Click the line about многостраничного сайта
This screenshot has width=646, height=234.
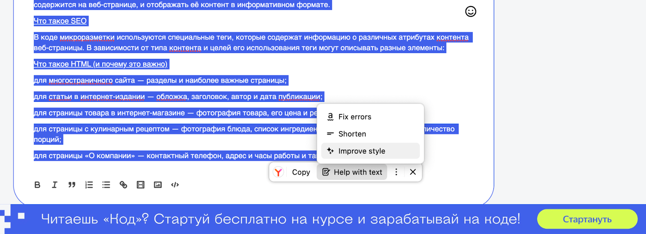tap(160, 81)
